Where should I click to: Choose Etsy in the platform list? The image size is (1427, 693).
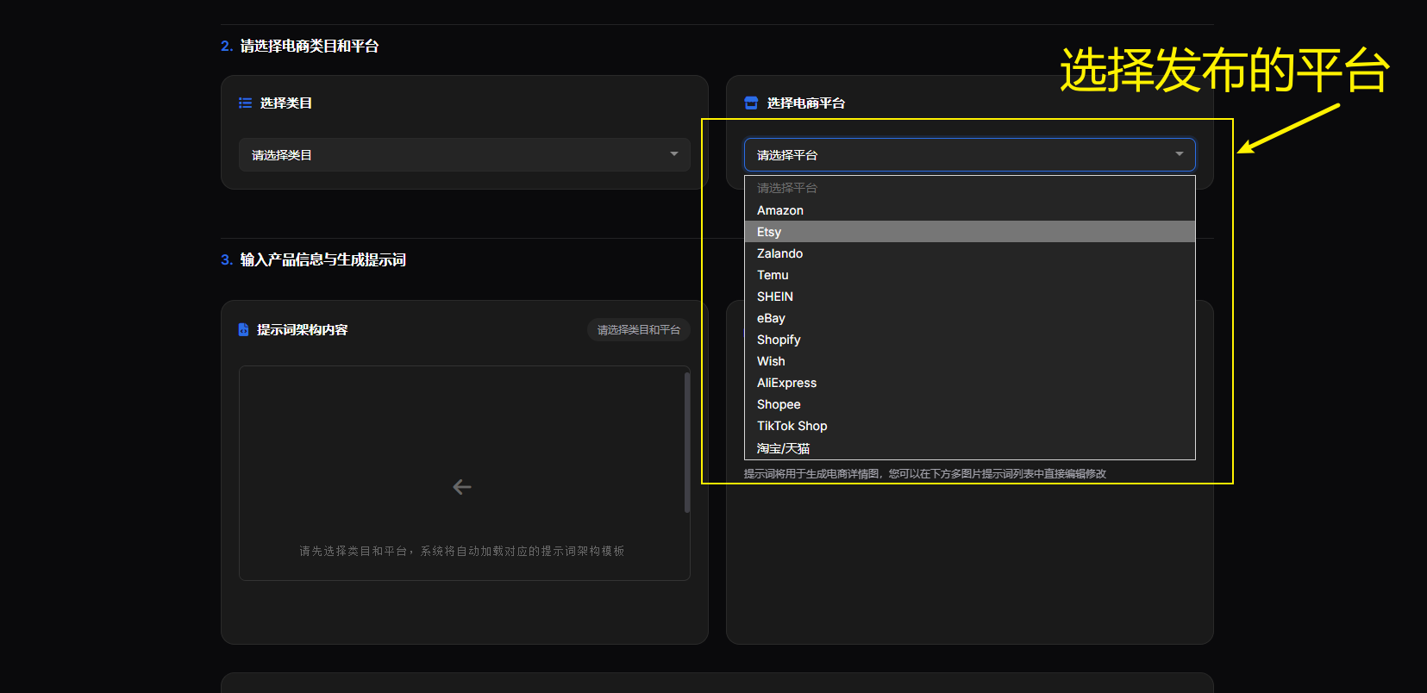click(x=969, y=232)
